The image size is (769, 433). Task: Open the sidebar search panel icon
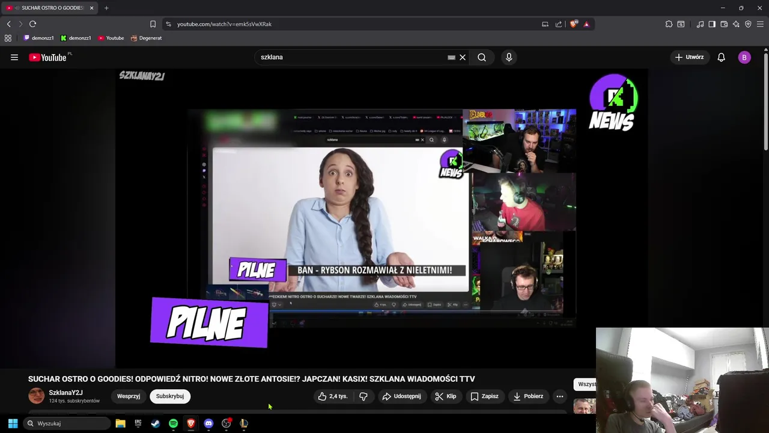tap(681, 24)
